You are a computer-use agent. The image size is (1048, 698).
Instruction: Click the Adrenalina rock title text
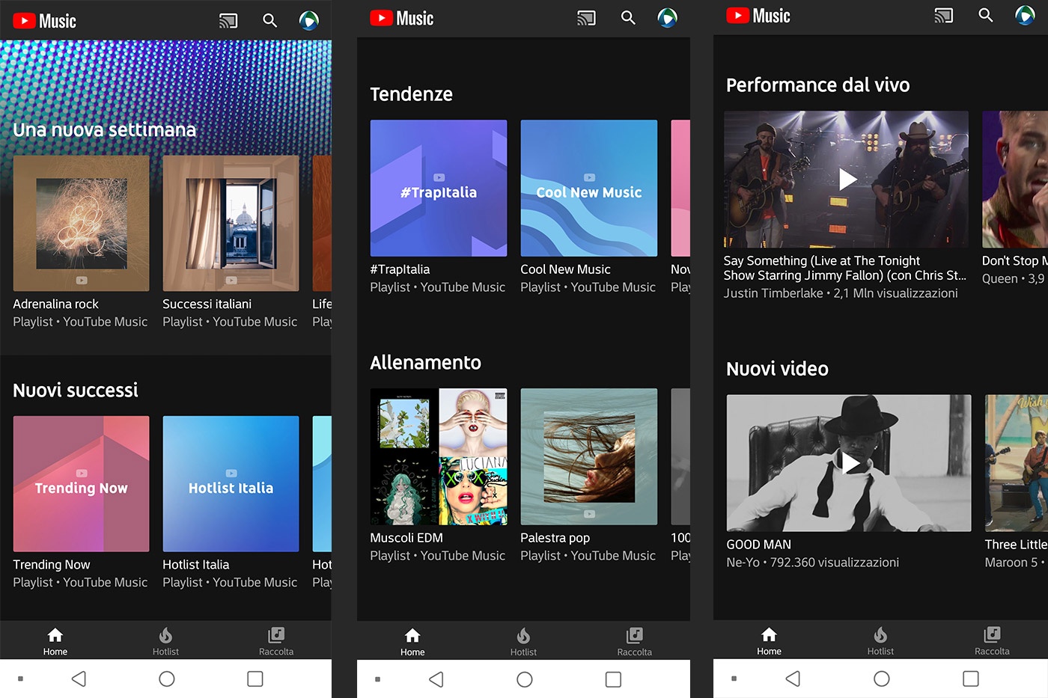click(x=55, y=304)
